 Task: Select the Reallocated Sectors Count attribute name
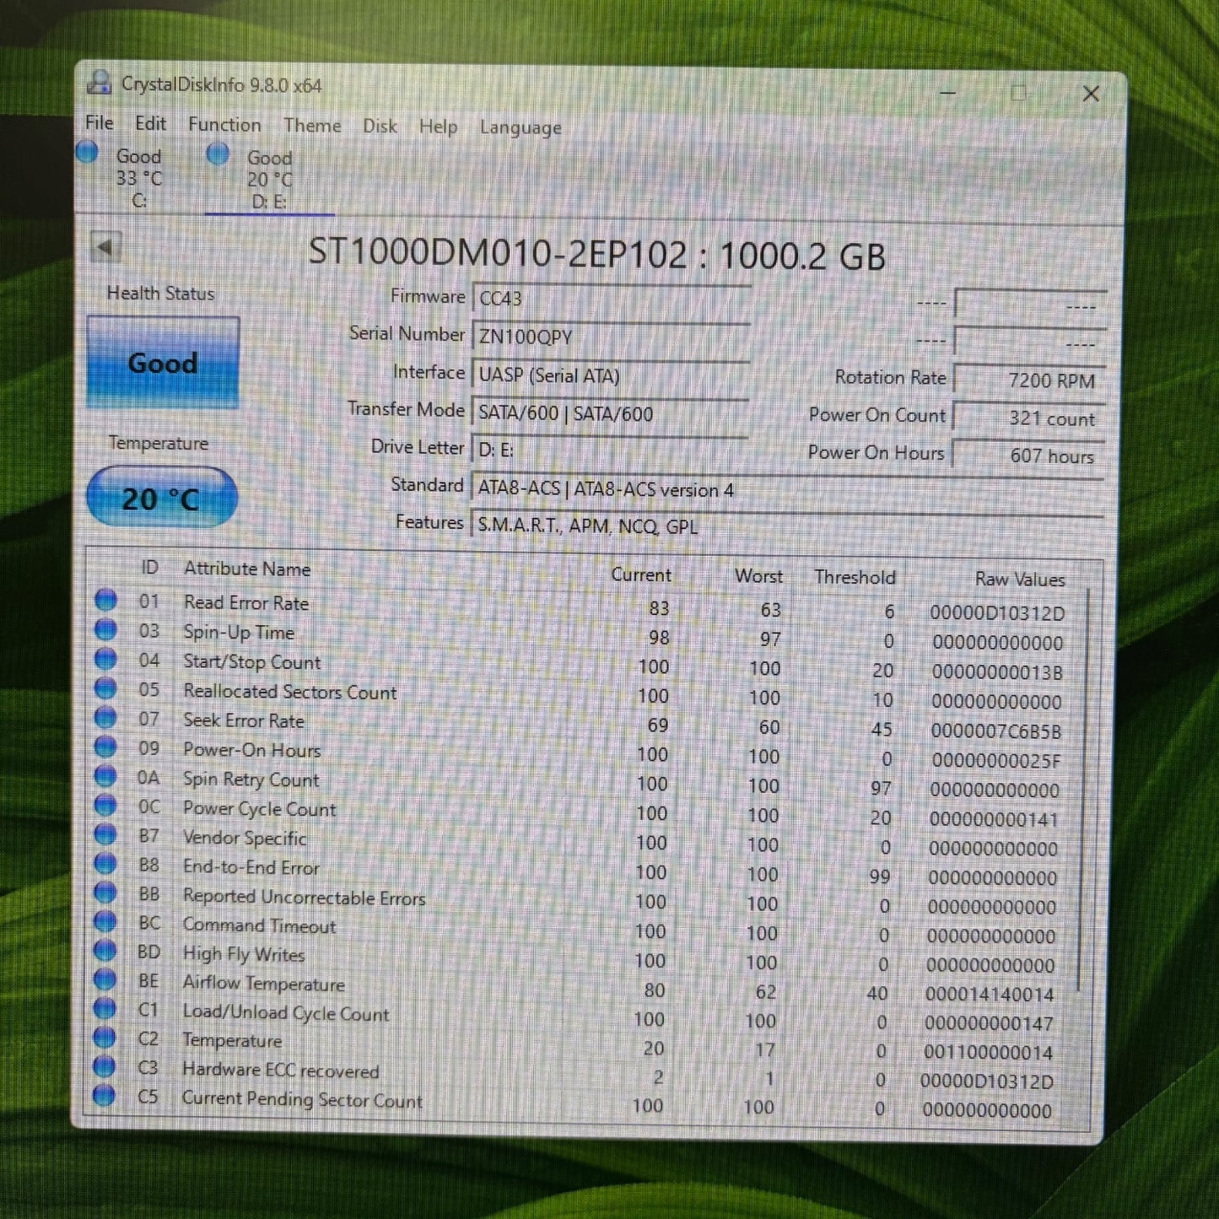click(x=290, y=692)
